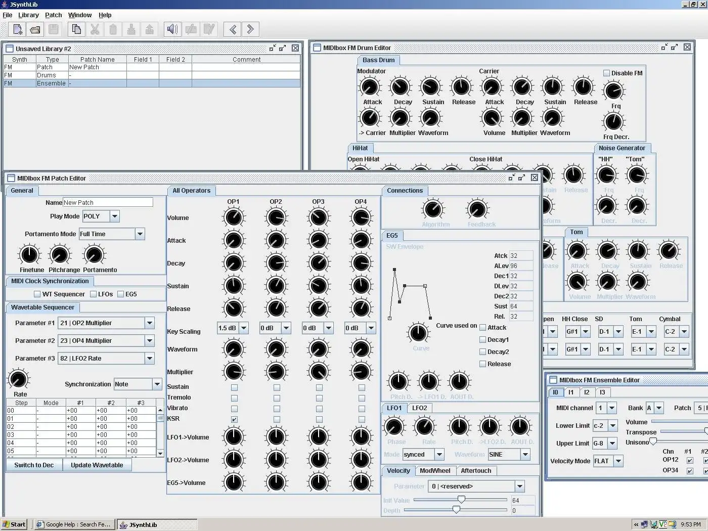Viewport: 708px width, 531px height.
Task: Adjust the Velocity Depth slider
Action: pyautogui.click(x=456, y=510)
